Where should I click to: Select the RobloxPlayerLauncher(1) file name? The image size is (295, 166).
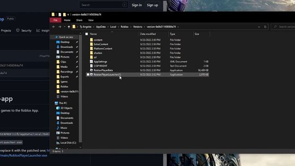(107, 75)
